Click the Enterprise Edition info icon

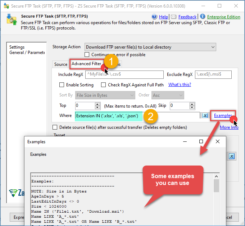click(x=203, y=16)
